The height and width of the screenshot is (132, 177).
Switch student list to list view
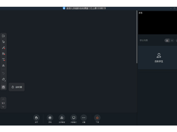(172, 40)
